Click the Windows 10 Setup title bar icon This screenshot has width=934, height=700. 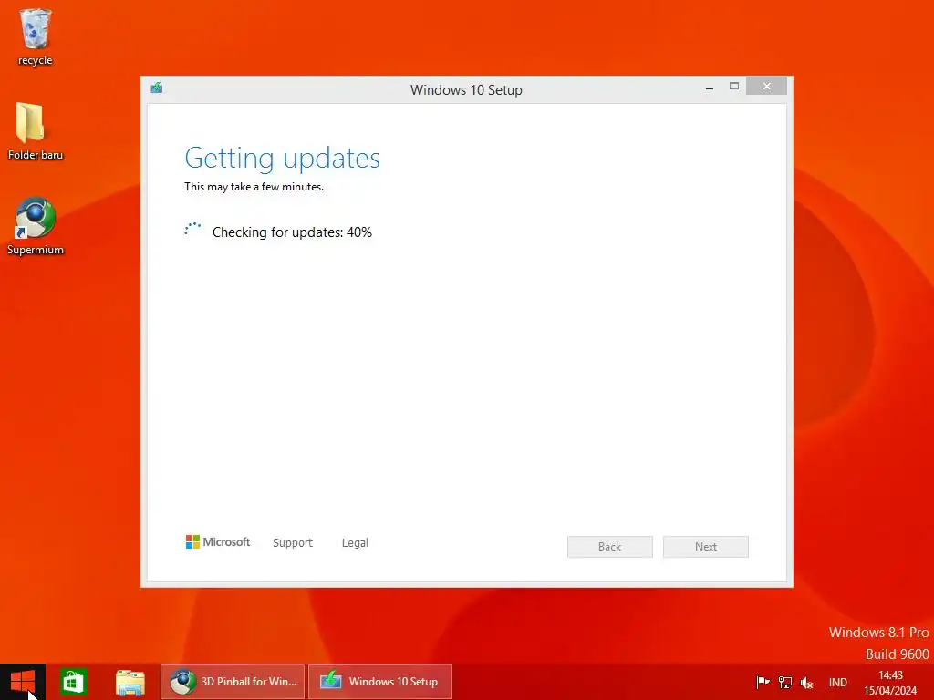[157, 88]
